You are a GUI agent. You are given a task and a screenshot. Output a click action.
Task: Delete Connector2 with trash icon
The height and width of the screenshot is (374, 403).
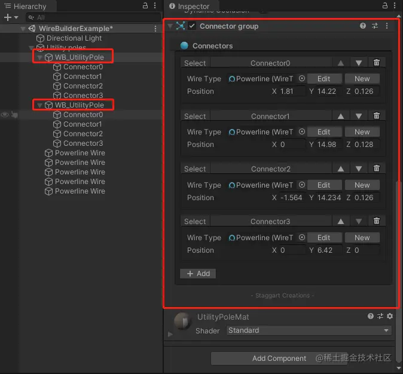tap(377, 168)
